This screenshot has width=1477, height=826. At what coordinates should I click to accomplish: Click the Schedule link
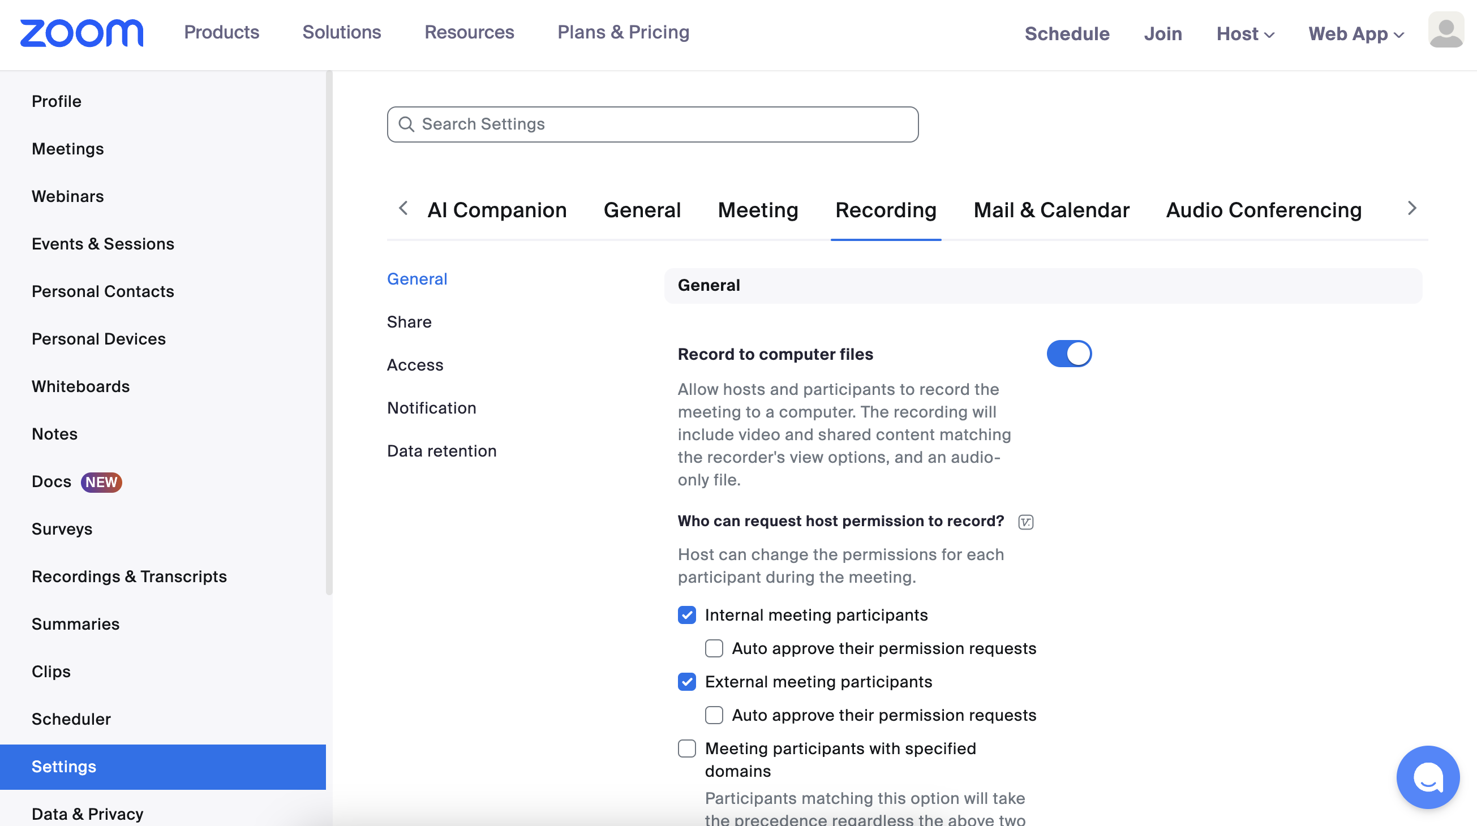click(x=1067, y=33)
